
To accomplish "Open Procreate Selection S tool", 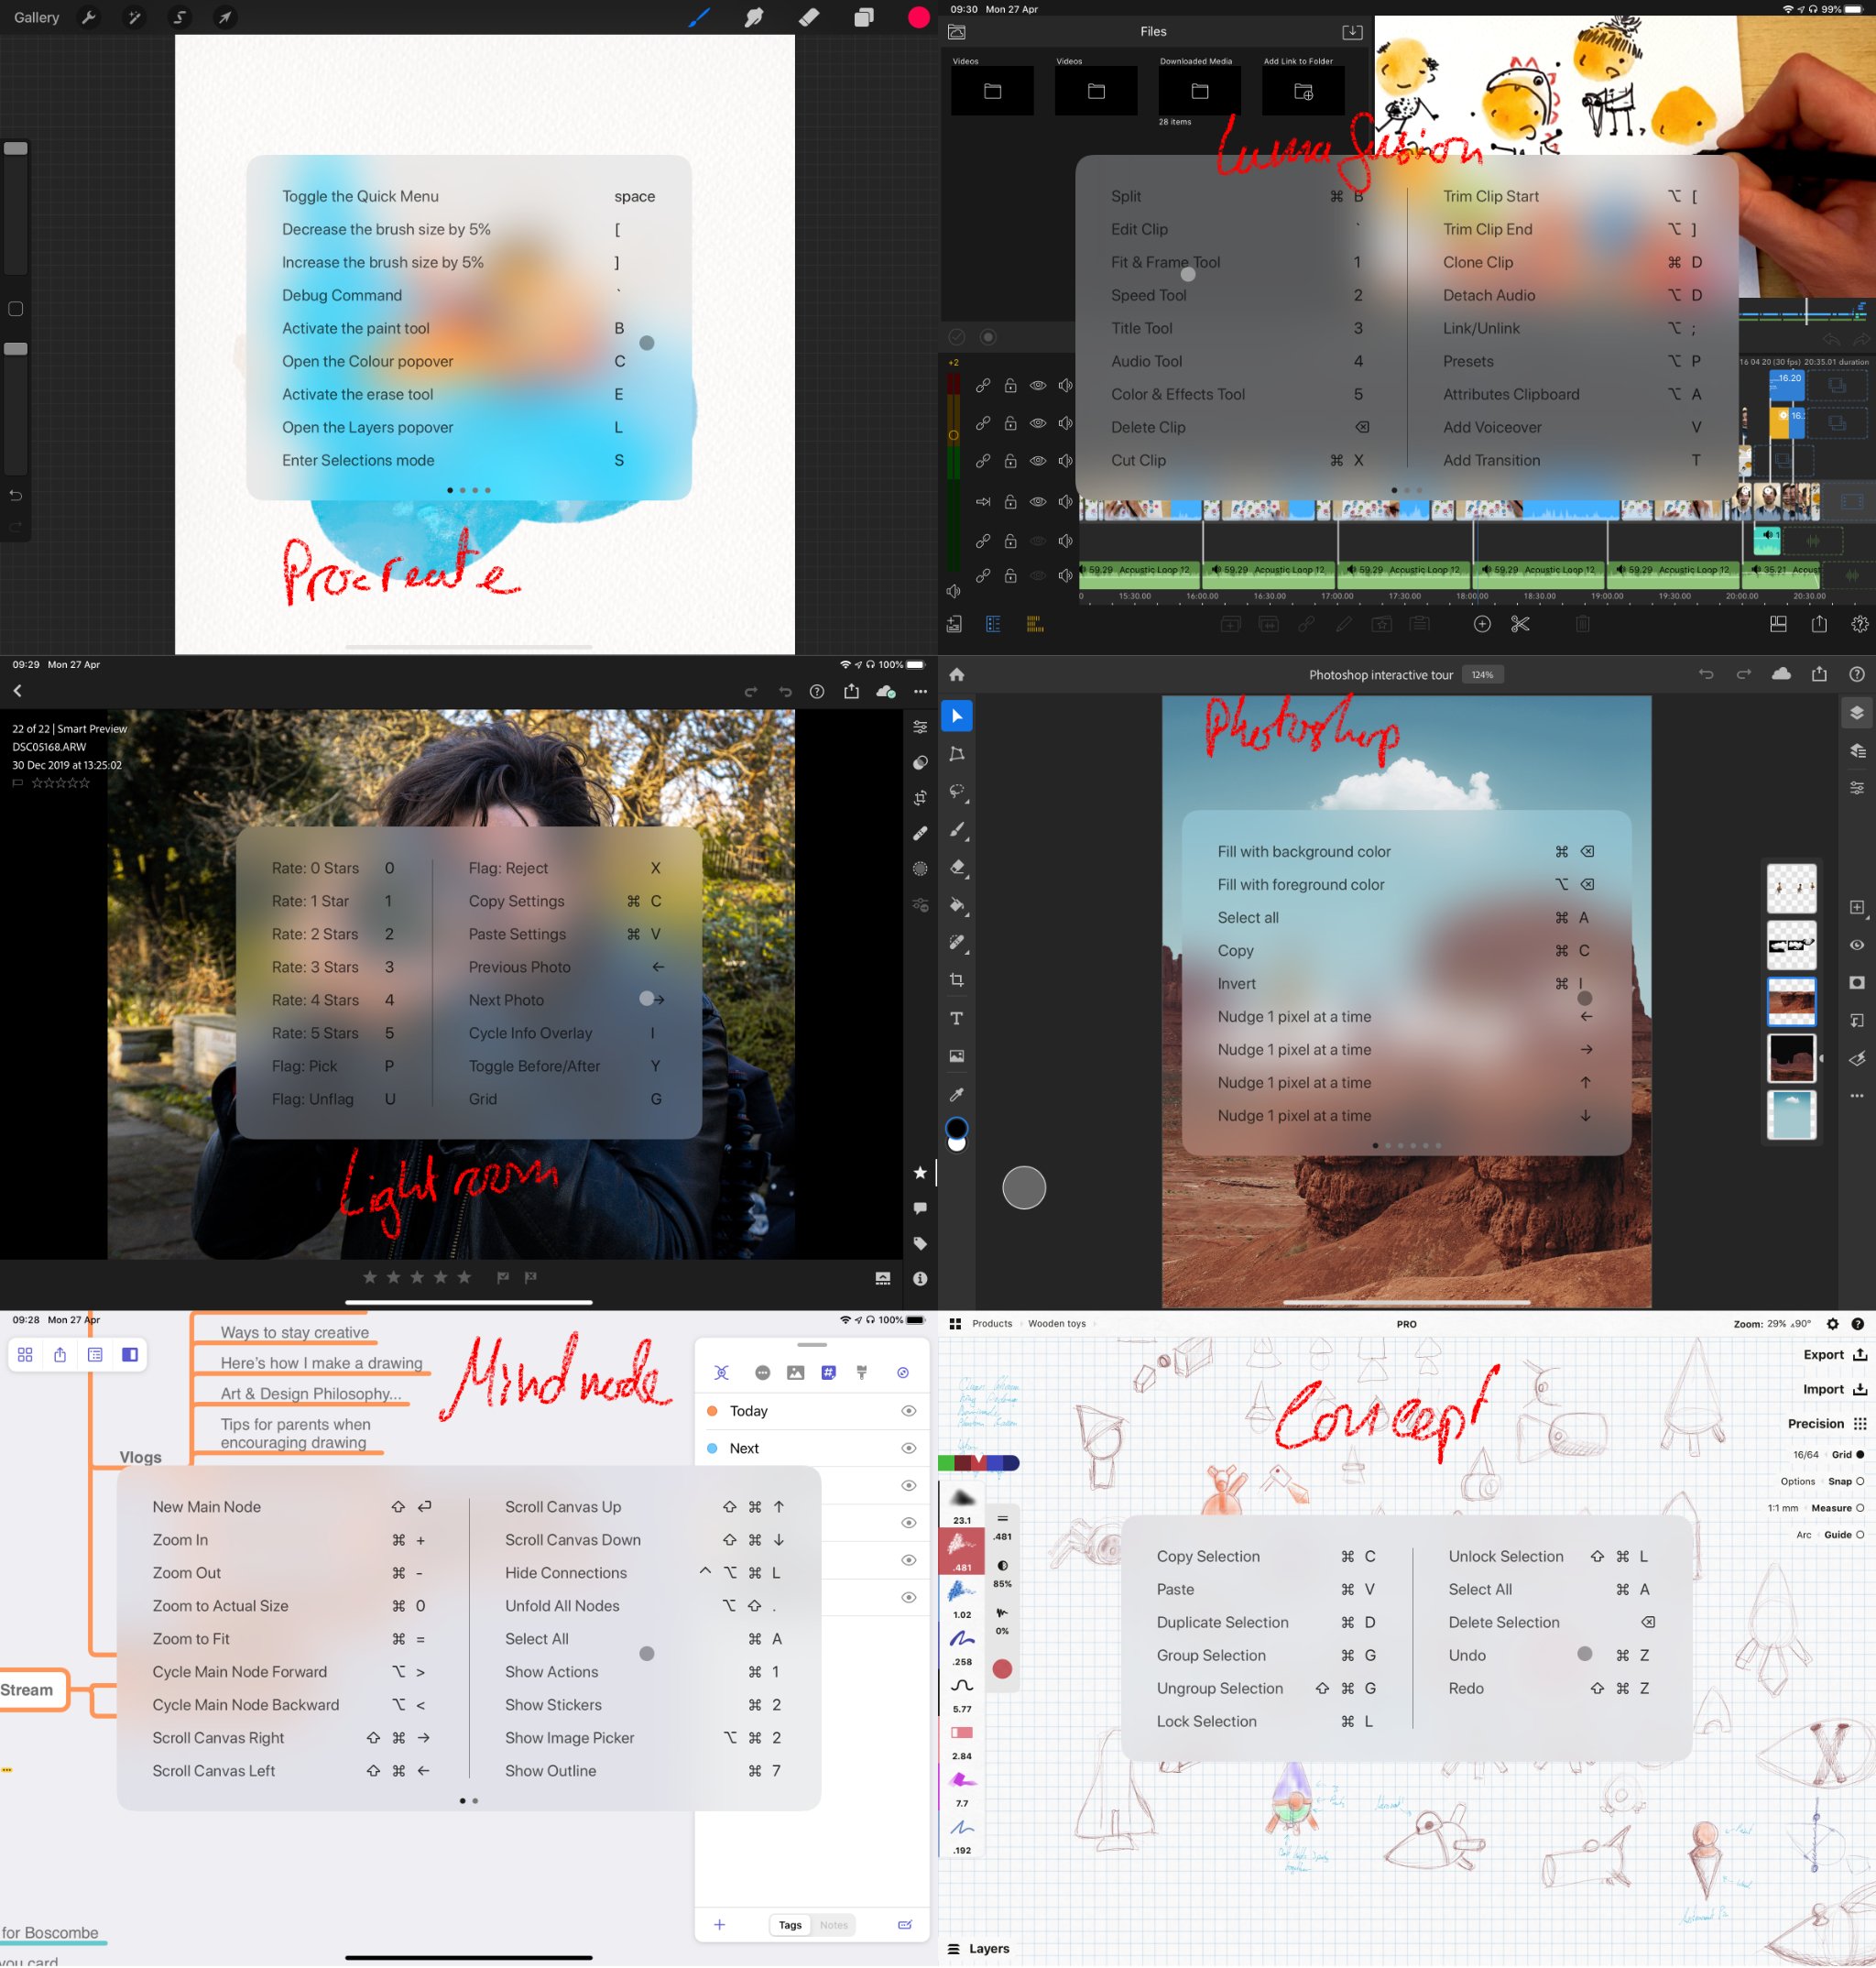I will 180,18.
